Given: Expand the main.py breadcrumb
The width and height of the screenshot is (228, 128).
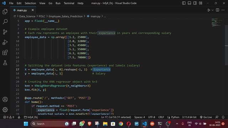Looking at the screenshot, I should pos(94,16).
